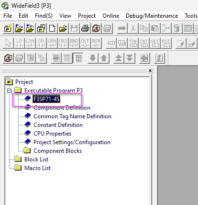Viewport: 198px width, 205px height.
Task: Select CPU Properties in the tree
Action: (52, 134)
